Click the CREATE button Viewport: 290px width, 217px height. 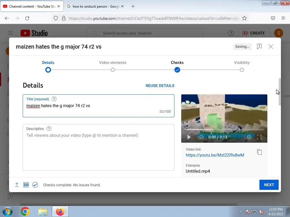(254, 33)
